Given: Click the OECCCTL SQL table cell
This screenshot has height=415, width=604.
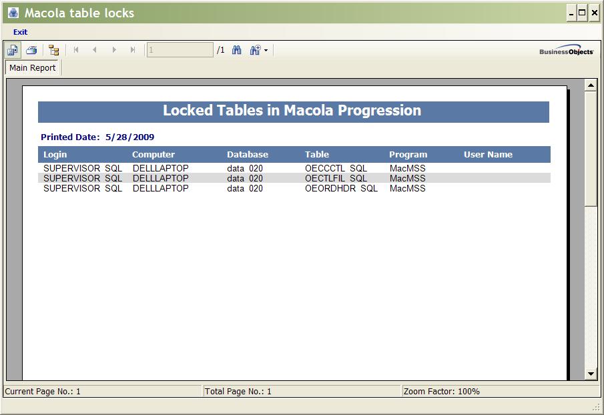Looking at the screenshot, I should pos(336,168).
